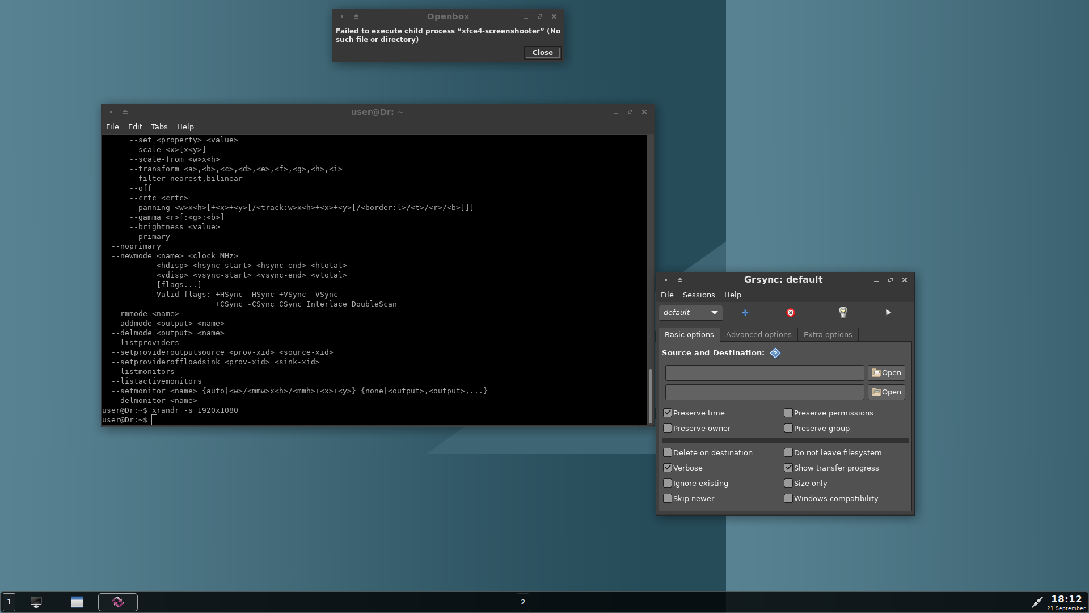The height and width of the screenshot is (613, 1089).
Task: Open Grsync Help menu
Action: [732, 295]
